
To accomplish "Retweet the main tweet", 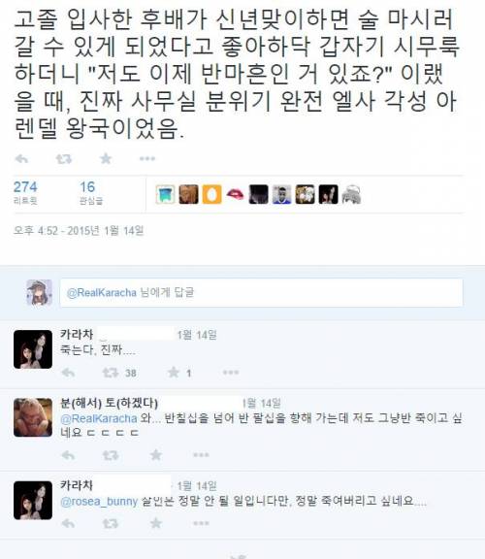I will coord(64,158).
